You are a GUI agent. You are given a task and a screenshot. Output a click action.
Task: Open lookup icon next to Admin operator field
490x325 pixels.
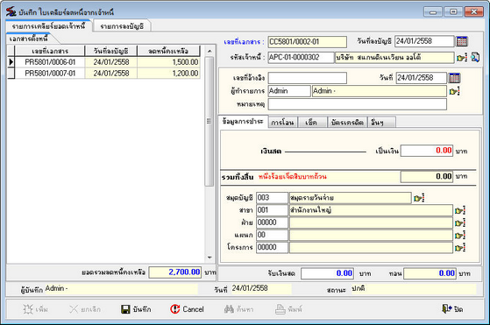pyautogui.click(x=454, y=91)
